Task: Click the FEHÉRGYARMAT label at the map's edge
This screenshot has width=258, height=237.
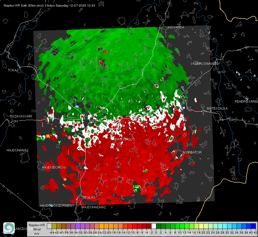Action: [x=246, y=102]
